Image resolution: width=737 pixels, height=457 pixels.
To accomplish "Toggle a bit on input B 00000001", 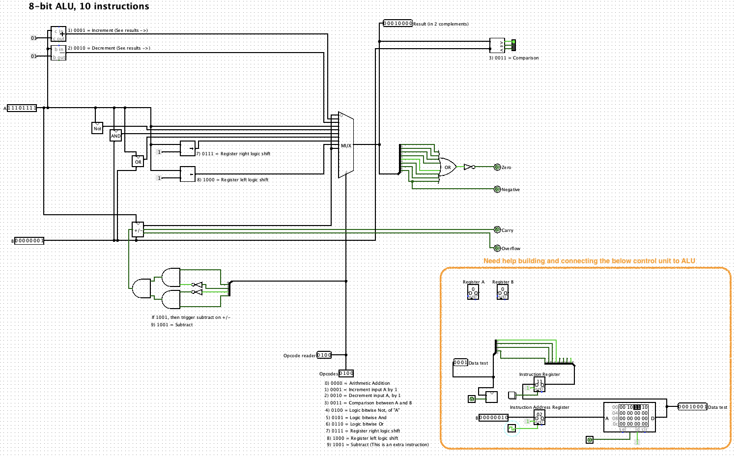I will [29, 241].
